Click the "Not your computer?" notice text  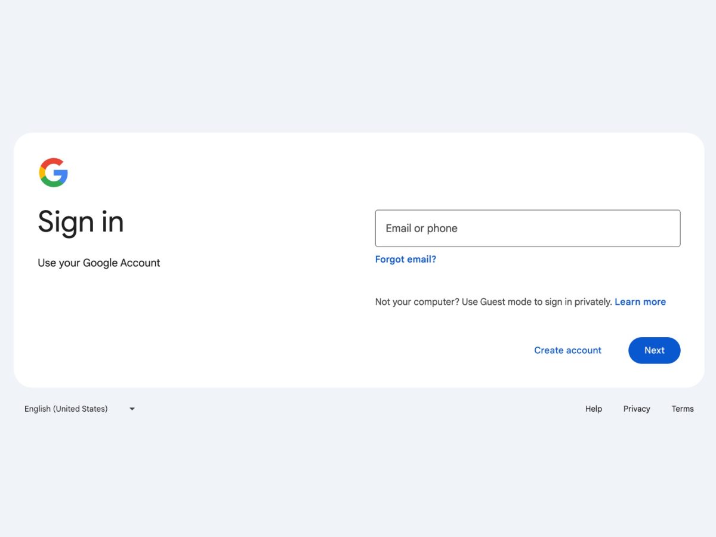tap(417, 302)
